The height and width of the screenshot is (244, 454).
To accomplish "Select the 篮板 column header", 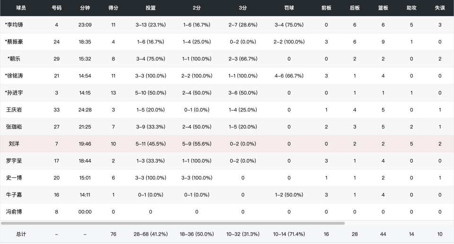I will tap(383, 8).
